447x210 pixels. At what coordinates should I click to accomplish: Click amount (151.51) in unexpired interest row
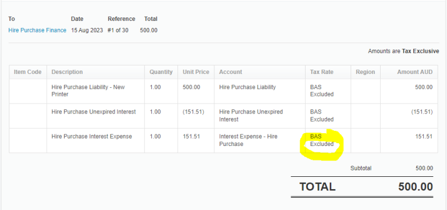point(422,112)
